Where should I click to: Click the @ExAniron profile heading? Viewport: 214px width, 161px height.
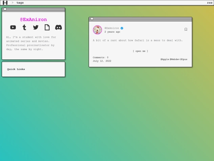pos(33,19)
